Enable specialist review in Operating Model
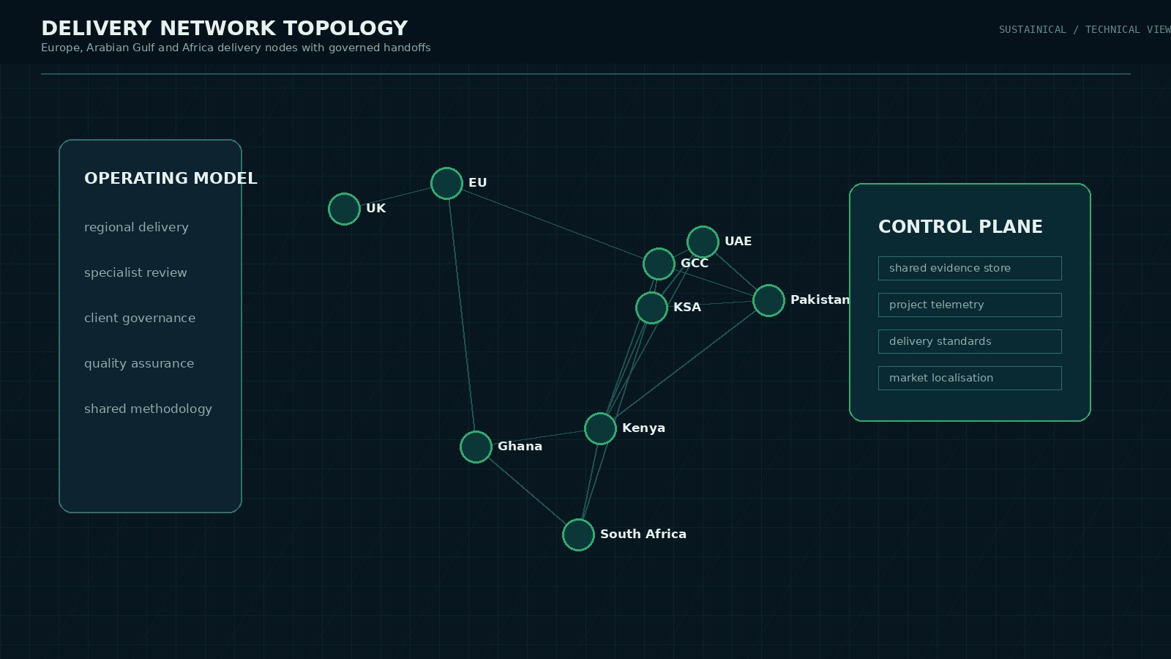This screenshot has height=659, width=1171. tap(135, 272)
